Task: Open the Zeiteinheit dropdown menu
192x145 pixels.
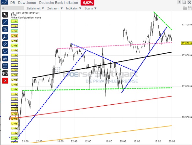Action: coord(35,8)
